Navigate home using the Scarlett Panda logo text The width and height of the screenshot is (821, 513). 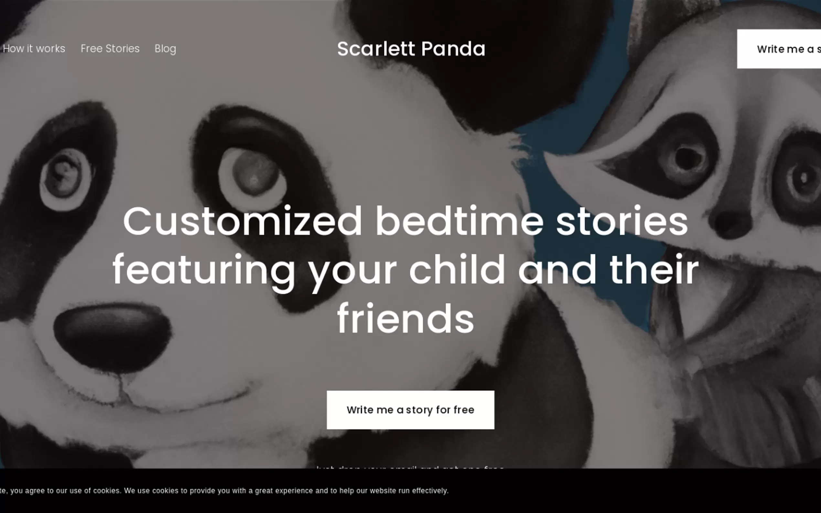tap(411, 48)
